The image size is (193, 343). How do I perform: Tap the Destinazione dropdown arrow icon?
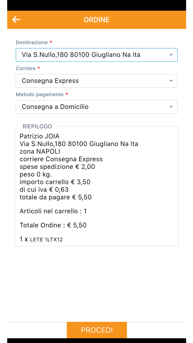pos(171,55)
